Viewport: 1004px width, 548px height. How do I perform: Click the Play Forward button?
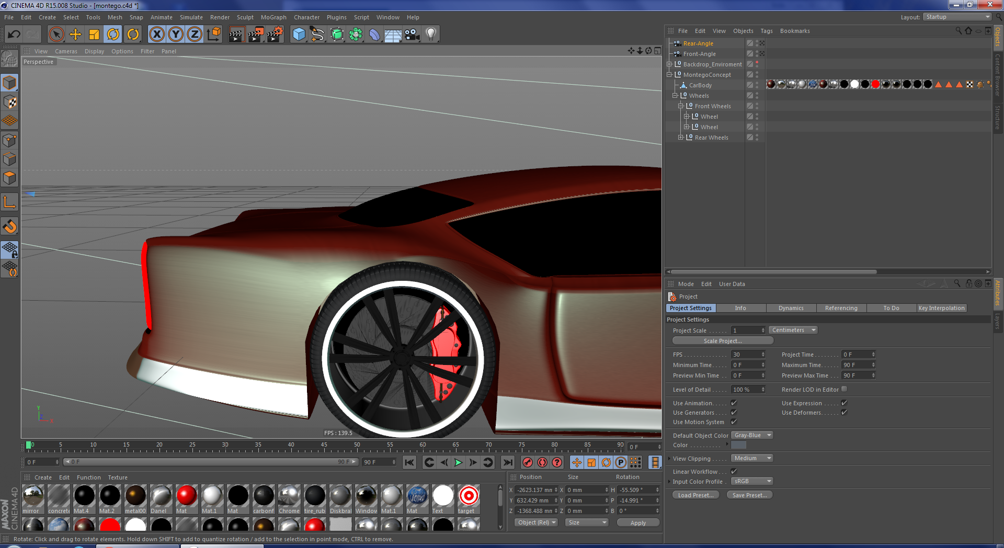[459, 462]
